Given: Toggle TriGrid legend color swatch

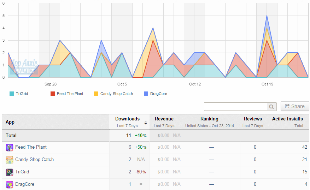Looking at the screenshot, I should coord(12,94).
